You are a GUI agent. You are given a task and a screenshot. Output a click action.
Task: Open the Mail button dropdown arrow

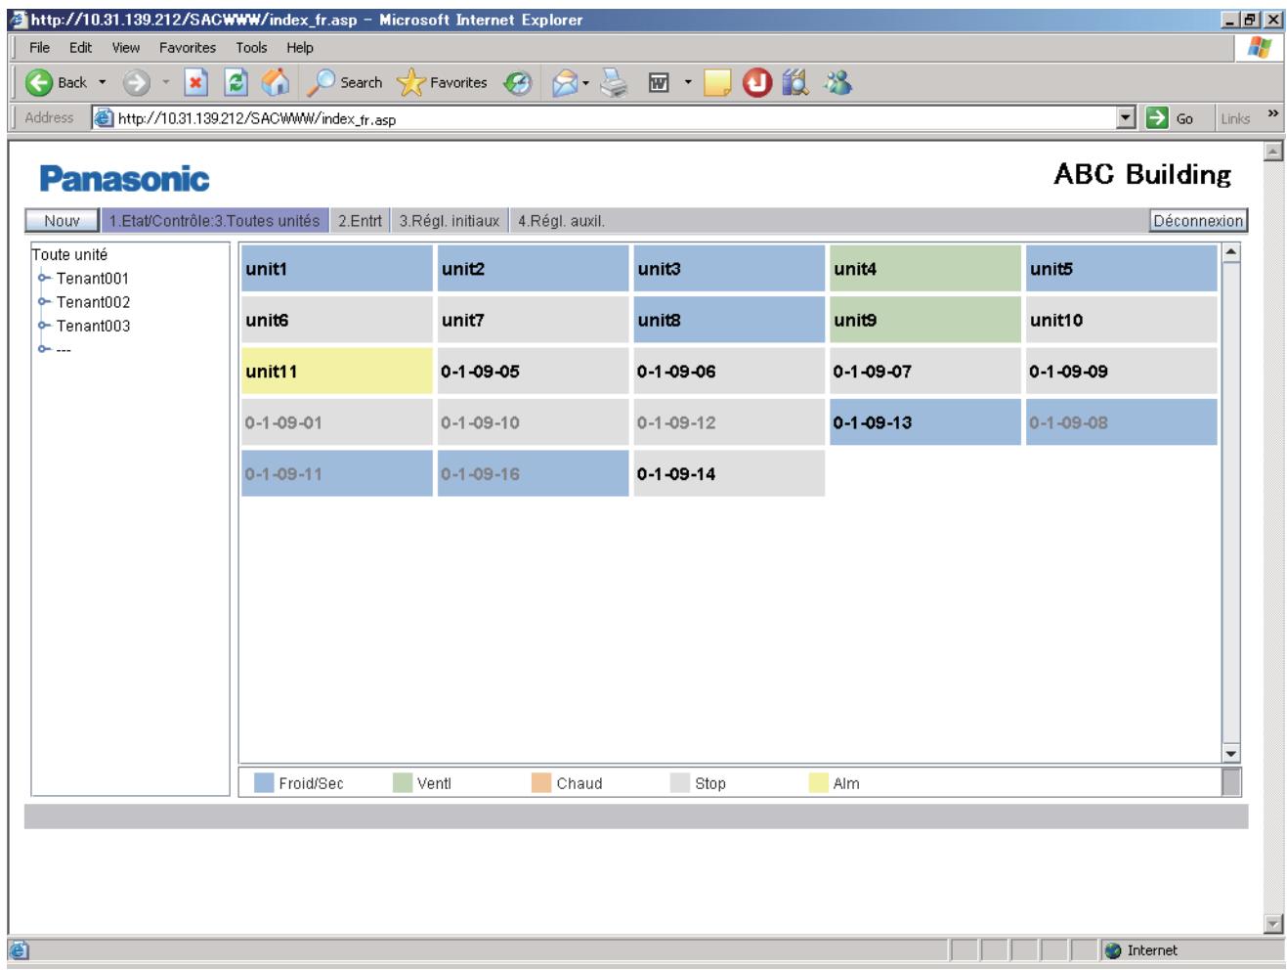pos(585,84)
